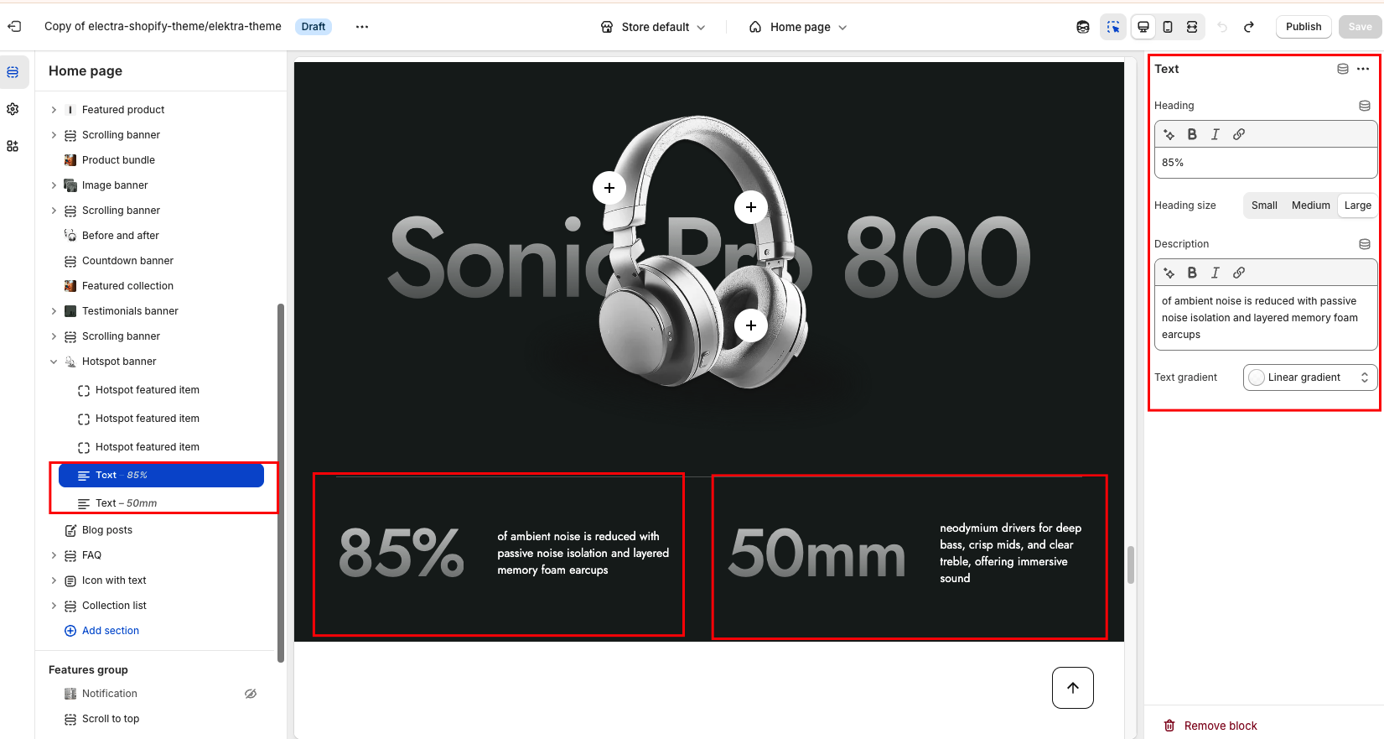The width and height of the screenshot is (1384, 739).
Task: Expand the Featured product section
Action: [54, 110]
